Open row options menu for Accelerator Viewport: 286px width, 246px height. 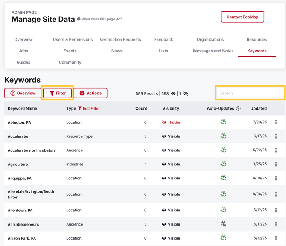pyautogui.click(x=276, y=136)
